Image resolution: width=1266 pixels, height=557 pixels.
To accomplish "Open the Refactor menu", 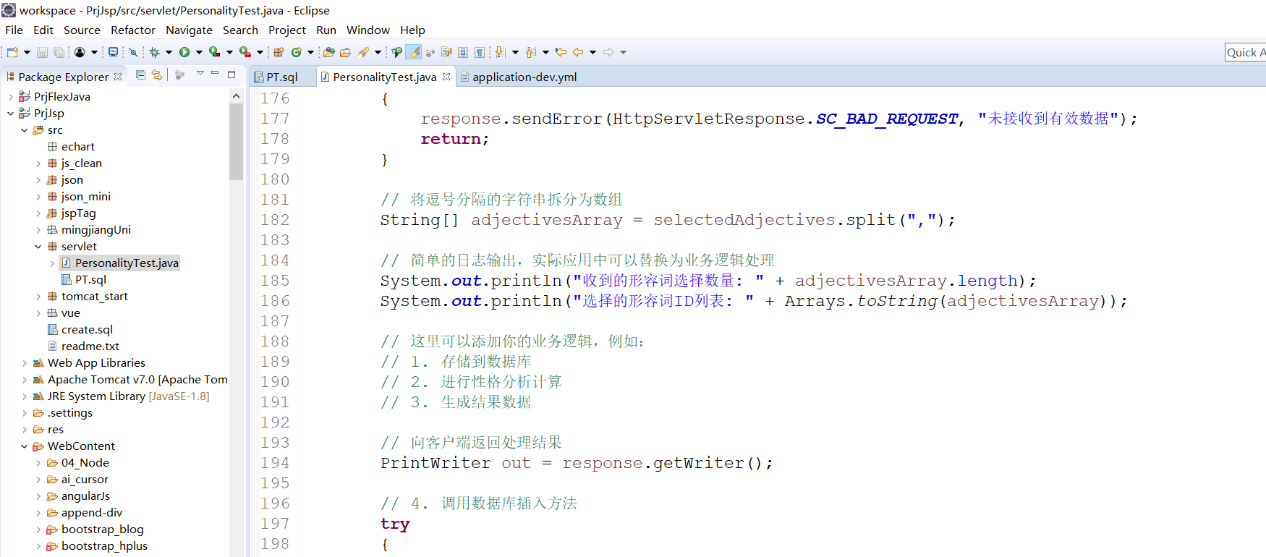I will pos(133,30).
